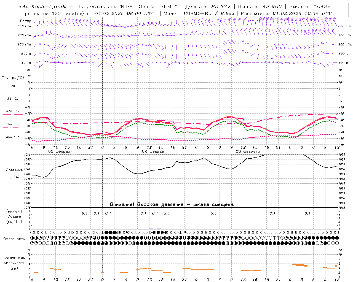Click the Тем-ра(°C) axis label

[13, 78]
